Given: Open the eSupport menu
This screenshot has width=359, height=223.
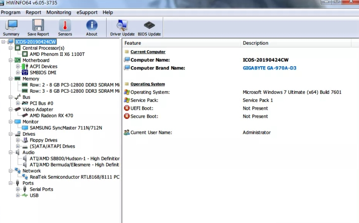Looking at the screenshot, I should [87, 12].
